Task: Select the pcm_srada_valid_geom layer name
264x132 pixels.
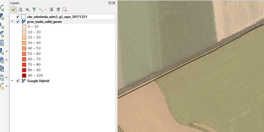Action: [x=45, y=22]
